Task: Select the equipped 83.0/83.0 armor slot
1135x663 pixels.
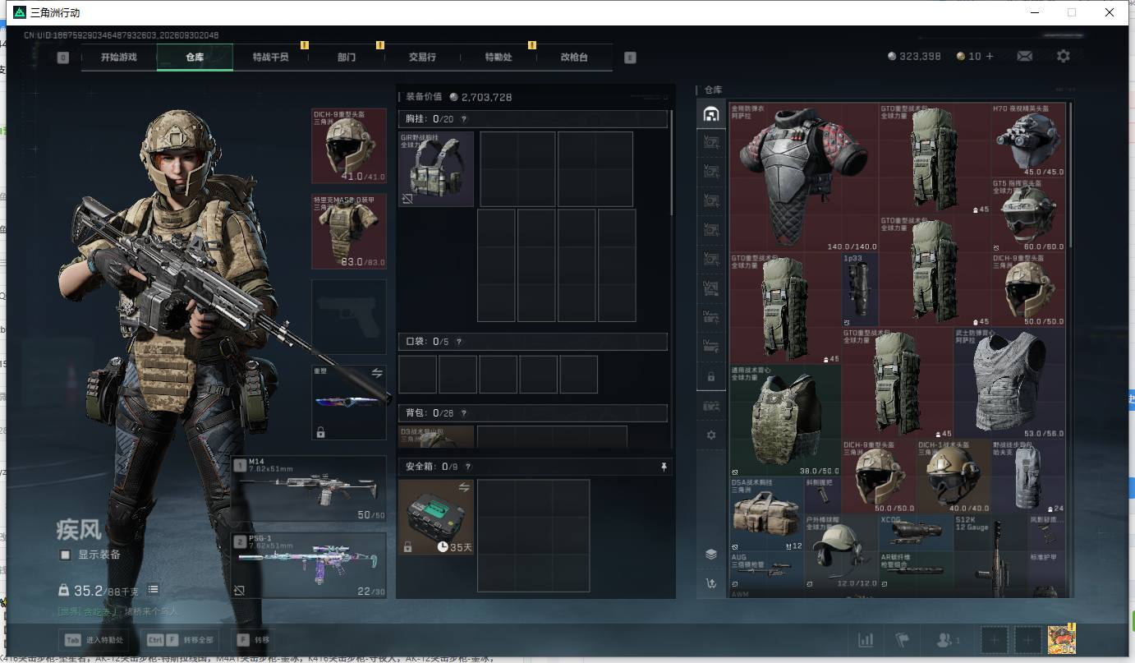Action: (349, 232)
